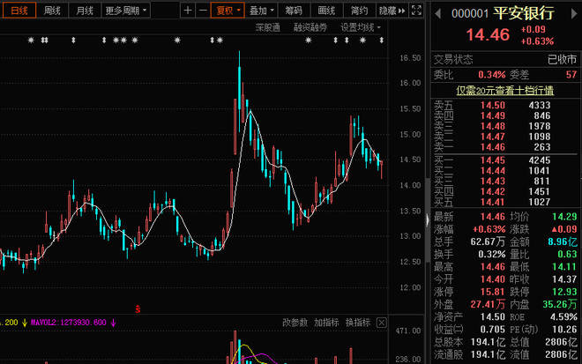Screen dimensions: 582x364
Task: Click the 融资融券 label
Action: [x=310, y=27]
